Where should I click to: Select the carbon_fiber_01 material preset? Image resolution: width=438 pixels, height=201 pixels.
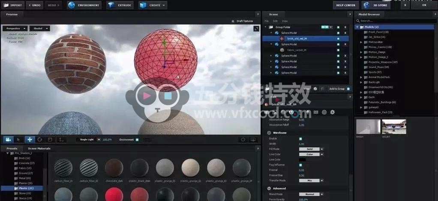(63, 168)
